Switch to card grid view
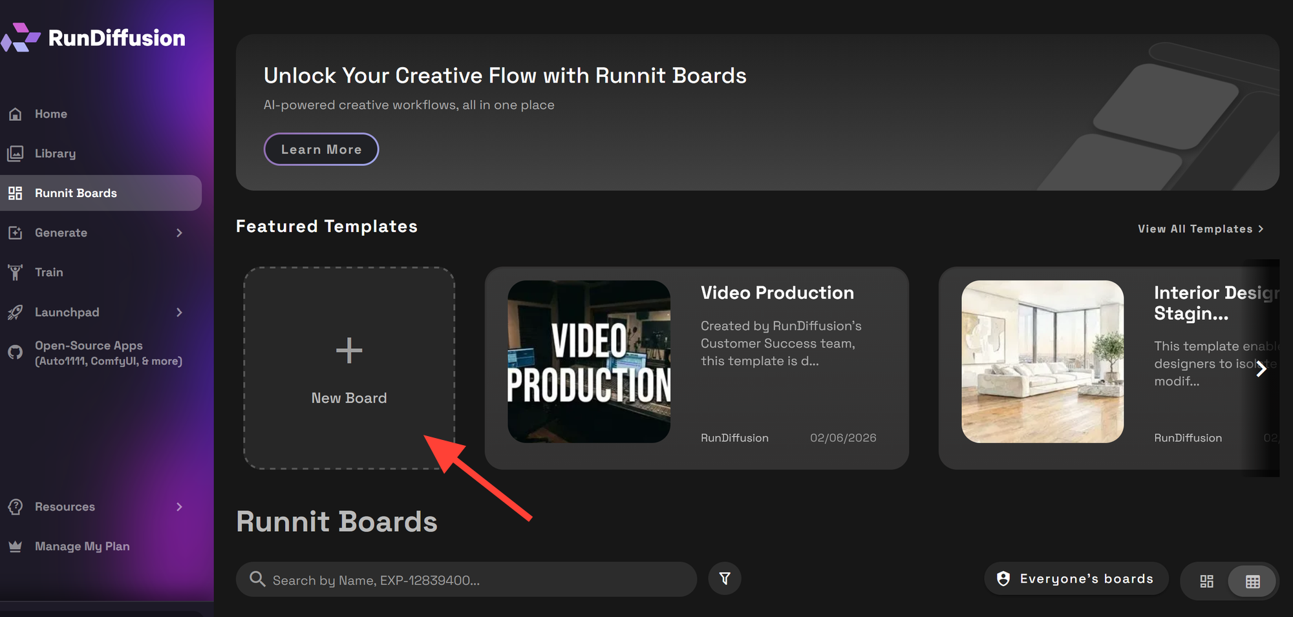 (1206, 581)
